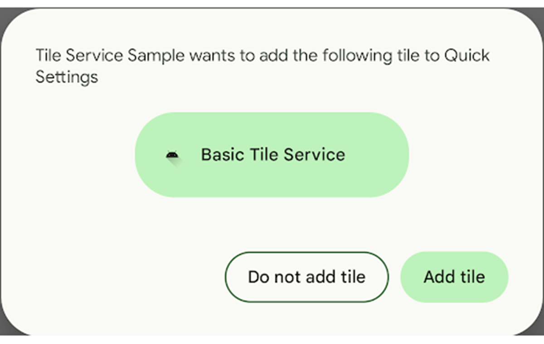
Task: Click the word "Settings" on the second line
Action: click(x=67, y=77)
